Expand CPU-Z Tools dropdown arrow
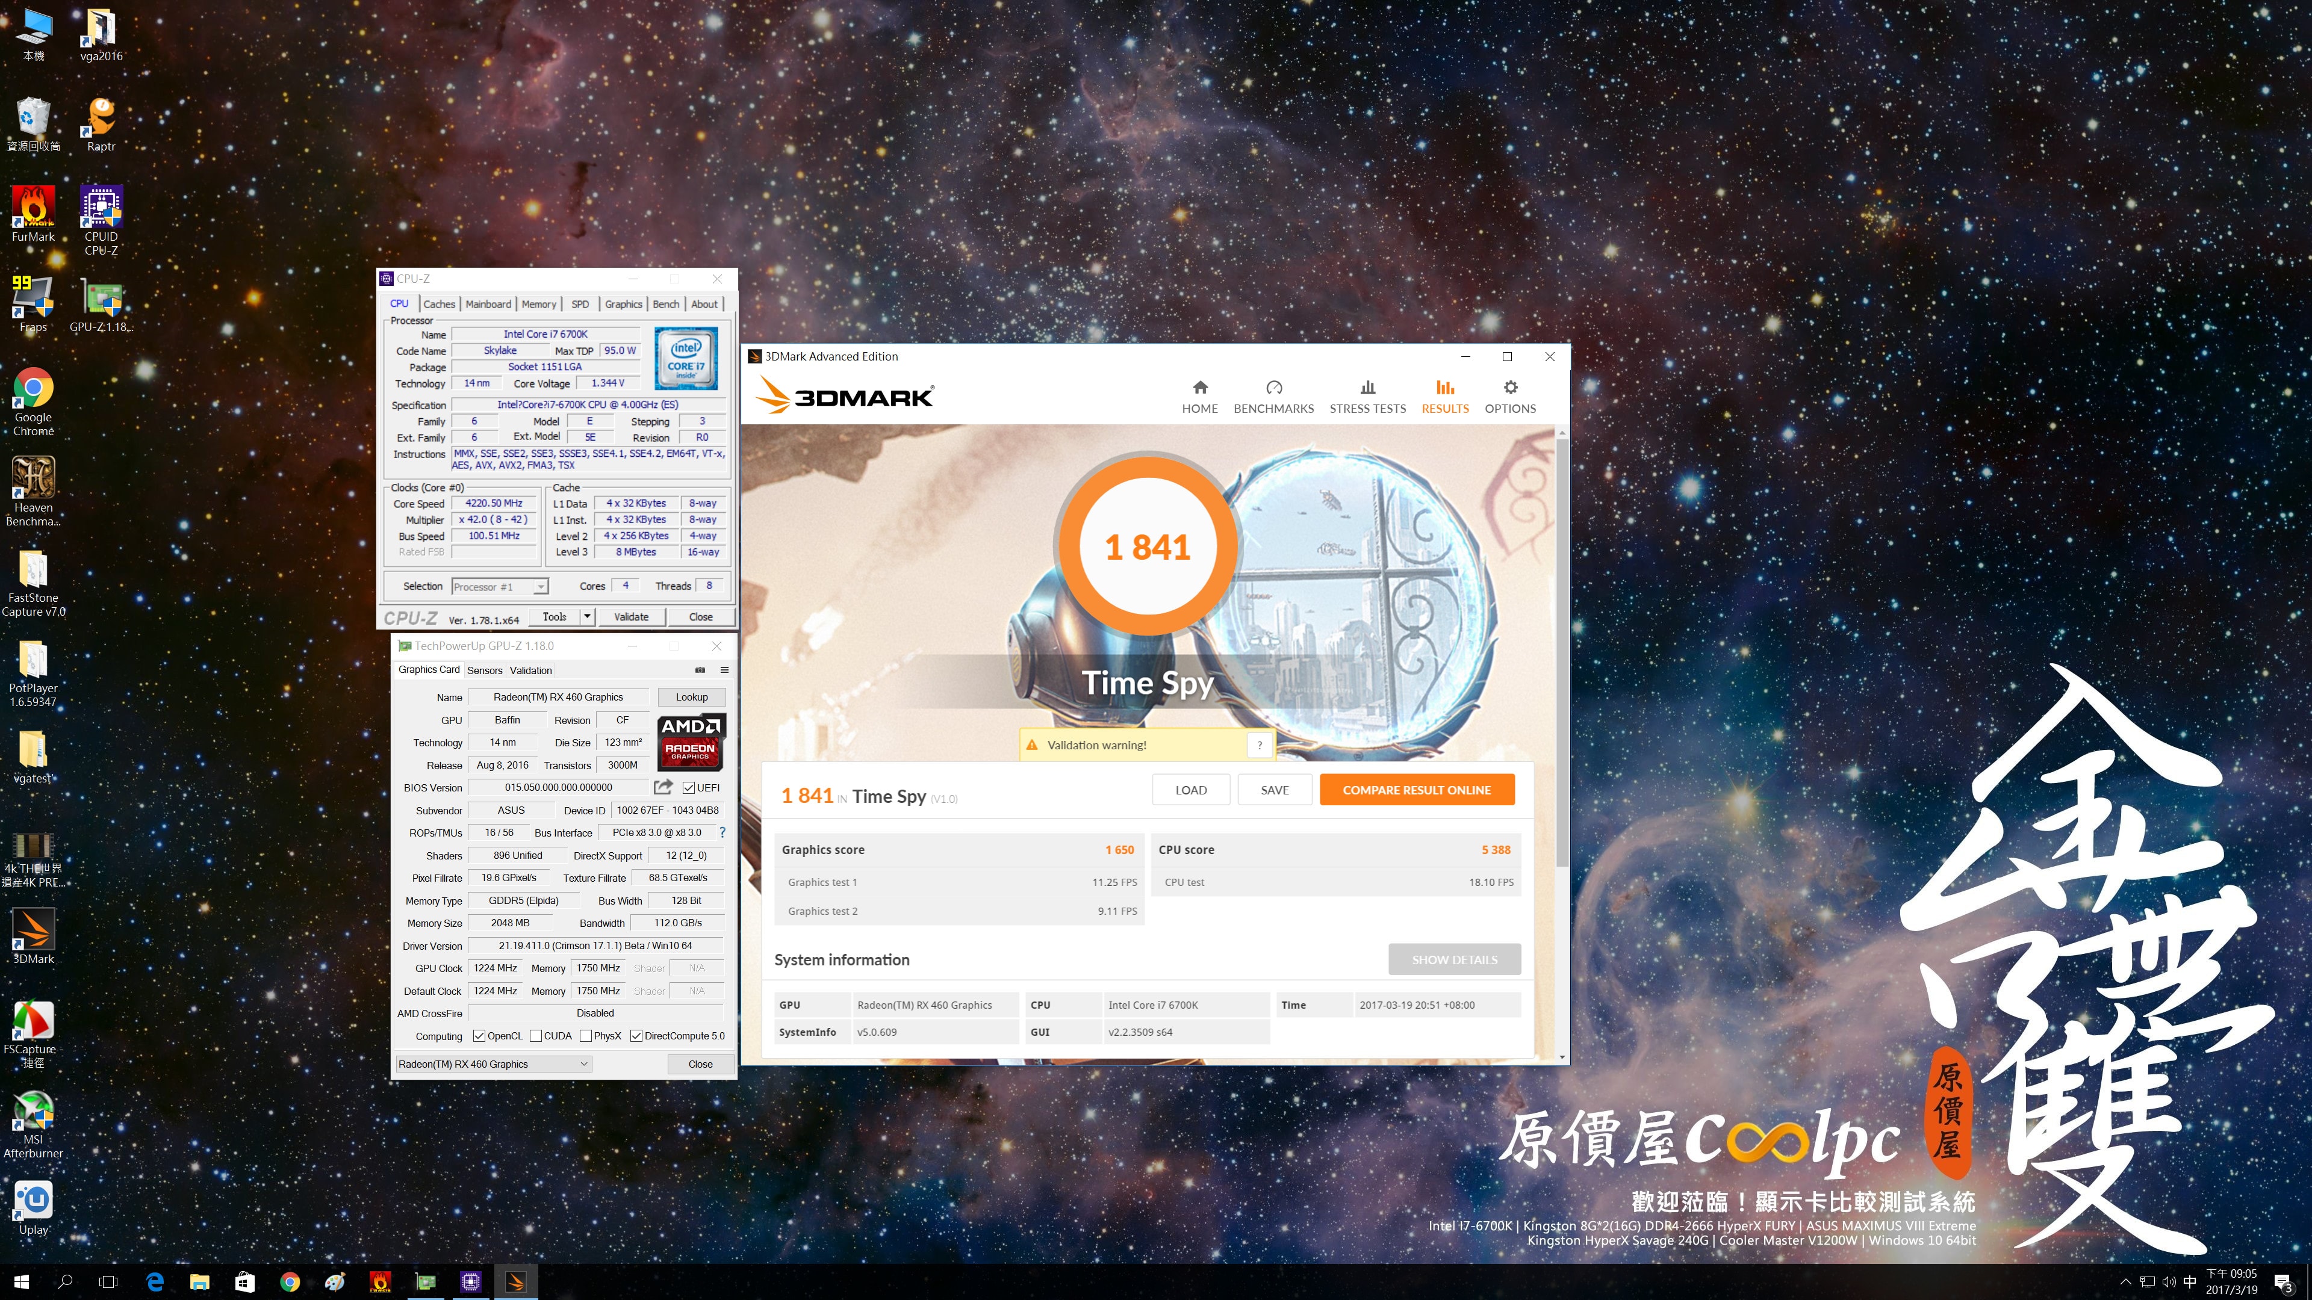Screen dimensions: 2312x1300 tap(587, 616)
